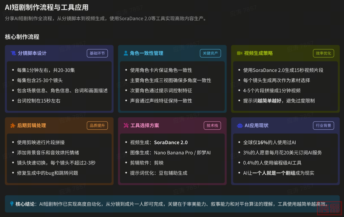Click the bold SoraDance 2.0 text under 工具选择方案
This screenshot has height=217, width=344.
click(x=171, y=142)
